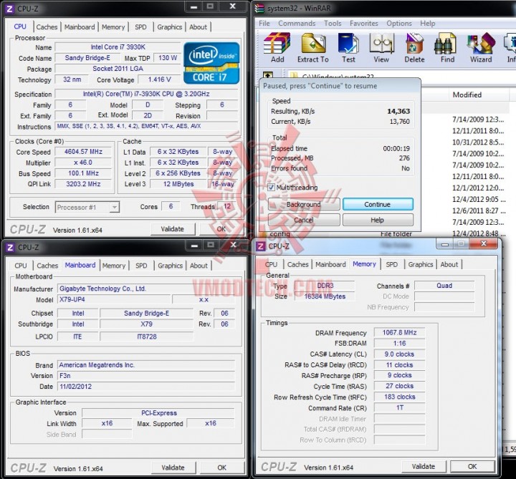516x479 pixels.
Task: Click the Resulting speed value 14,363
Action: [x=398, y=111]
